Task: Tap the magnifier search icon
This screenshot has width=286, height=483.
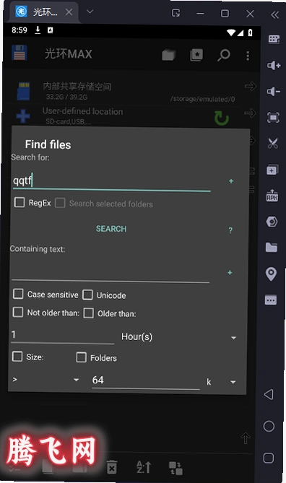Action: pos(224,55)
